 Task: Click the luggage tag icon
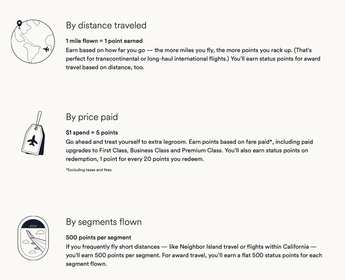pyautogui.click(x=33, y=133)
